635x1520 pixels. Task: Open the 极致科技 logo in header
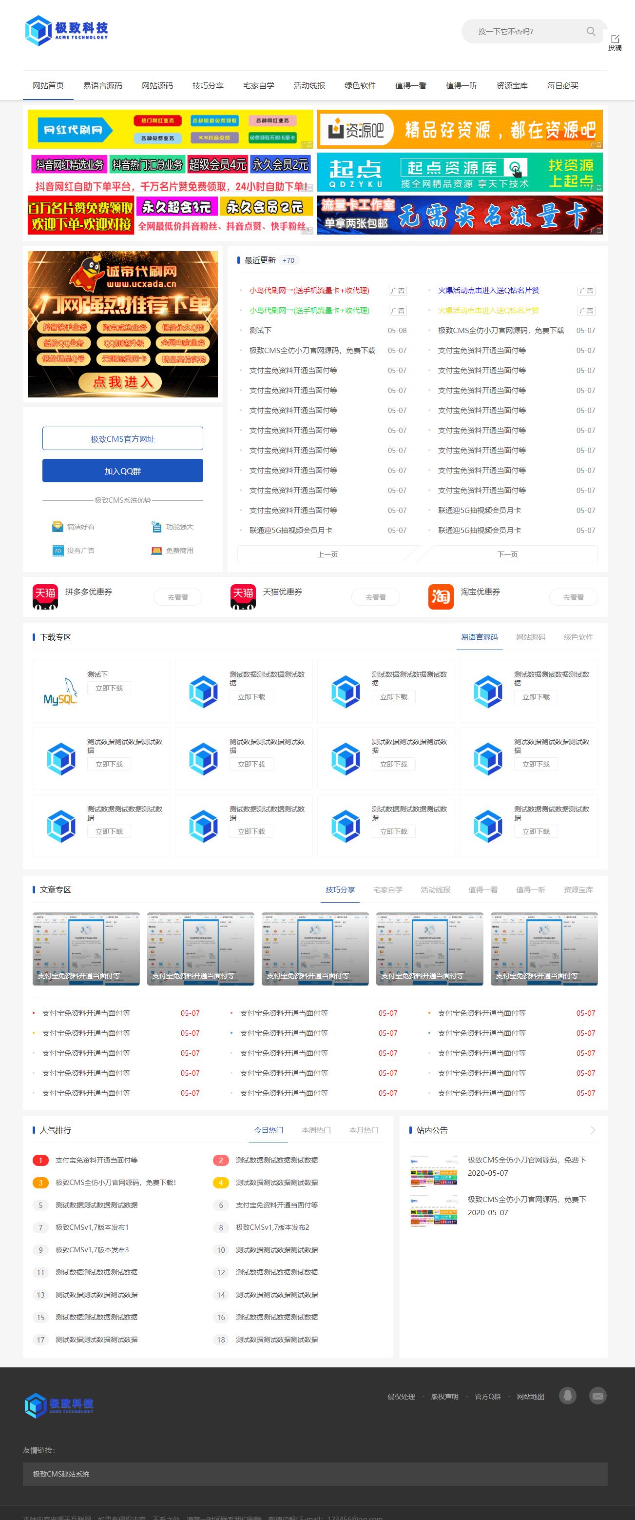[67, 30]
